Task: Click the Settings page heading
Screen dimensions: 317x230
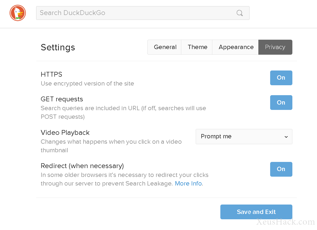Action: pyautogui.click(x=58, y=47)
